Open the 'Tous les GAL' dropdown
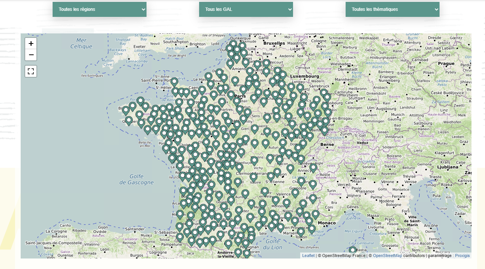485x269 pixels. [x=246, y=9]
